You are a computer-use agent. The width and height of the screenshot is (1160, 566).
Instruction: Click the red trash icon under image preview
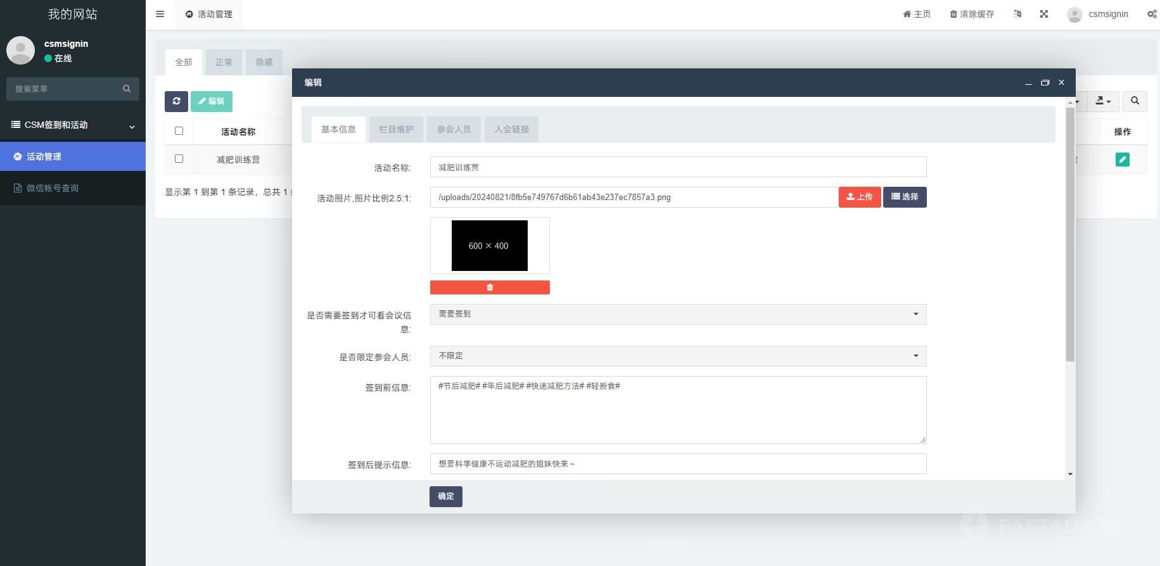pos(490,287)
